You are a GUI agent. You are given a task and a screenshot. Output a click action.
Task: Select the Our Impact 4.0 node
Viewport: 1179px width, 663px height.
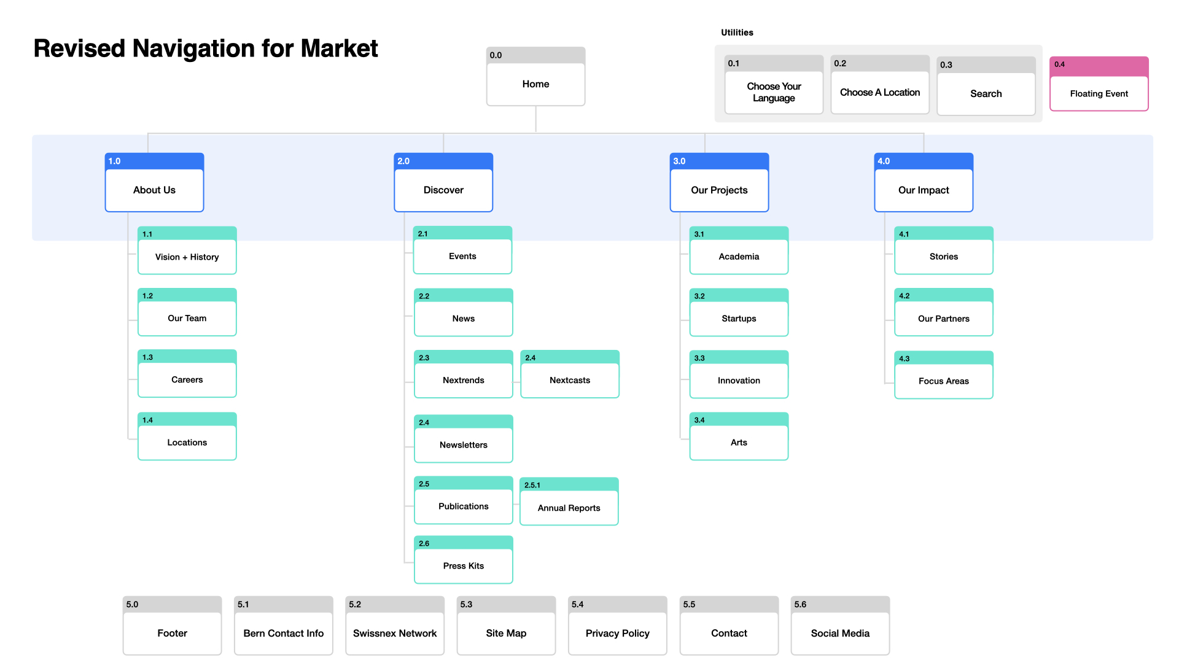(x=924, y=182)
